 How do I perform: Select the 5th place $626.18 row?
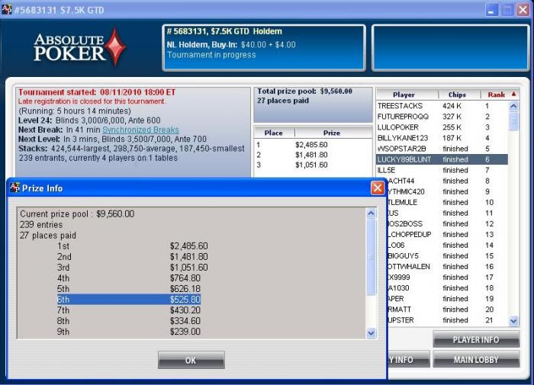(129, 289)
